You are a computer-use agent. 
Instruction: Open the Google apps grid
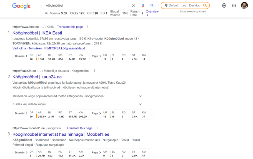click(x=234, y=6)
